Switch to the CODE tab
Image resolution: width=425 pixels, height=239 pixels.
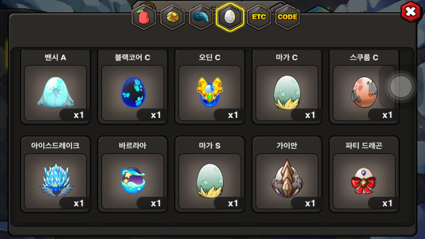coord(288,17)
